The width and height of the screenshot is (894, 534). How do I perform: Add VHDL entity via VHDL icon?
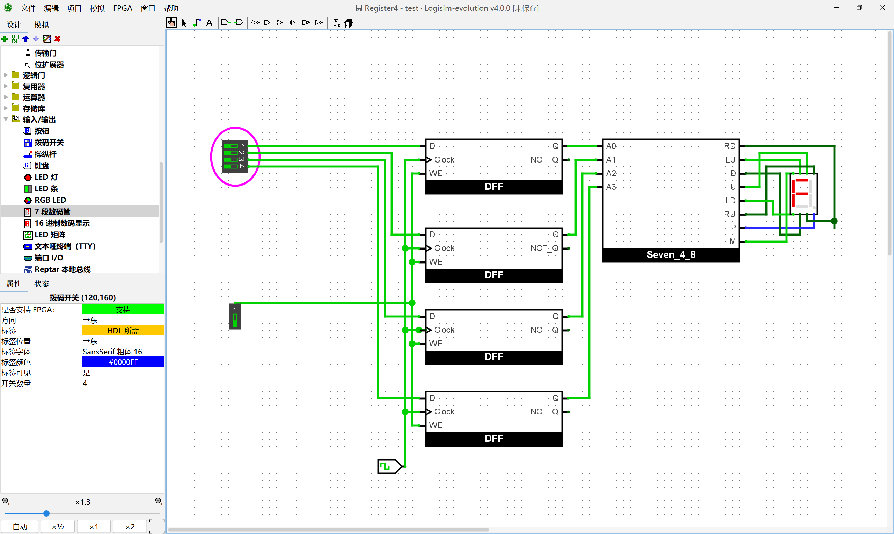pos(15,39)
